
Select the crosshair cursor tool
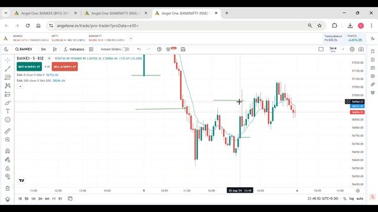click(x=8, y=60)
